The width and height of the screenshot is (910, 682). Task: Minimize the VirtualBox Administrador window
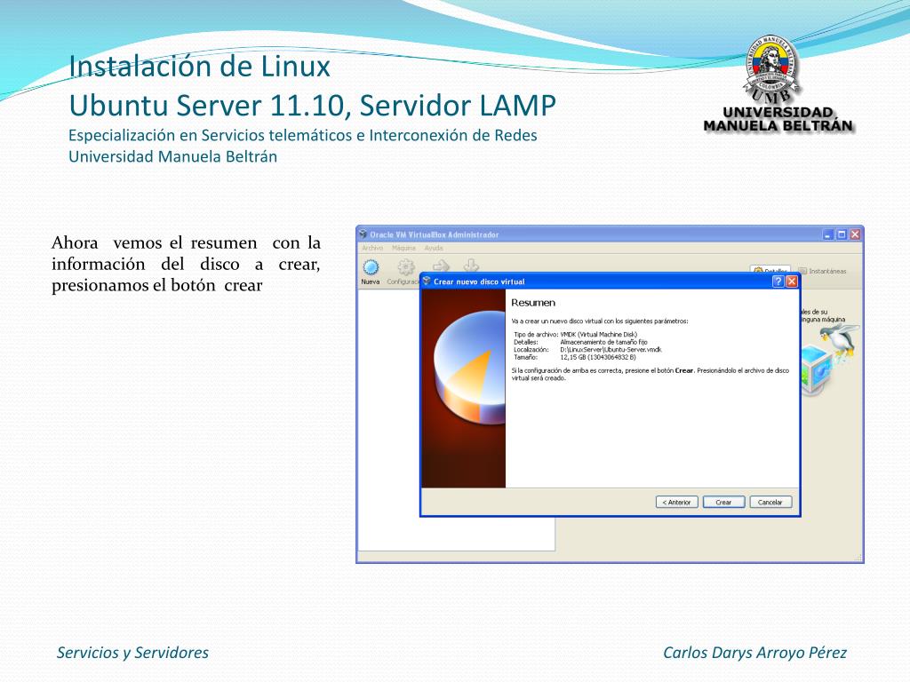pyautogui.click(x=828, y=234)
